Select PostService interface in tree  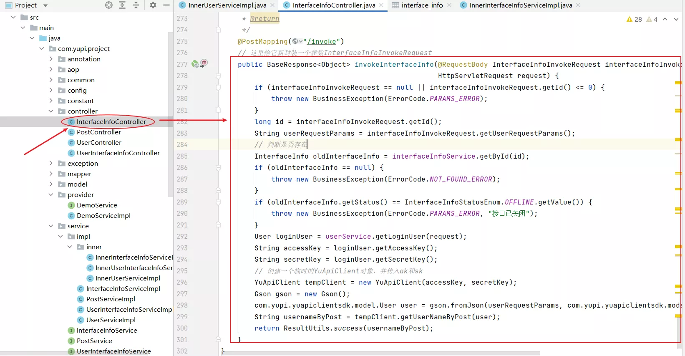pos(94,341)
